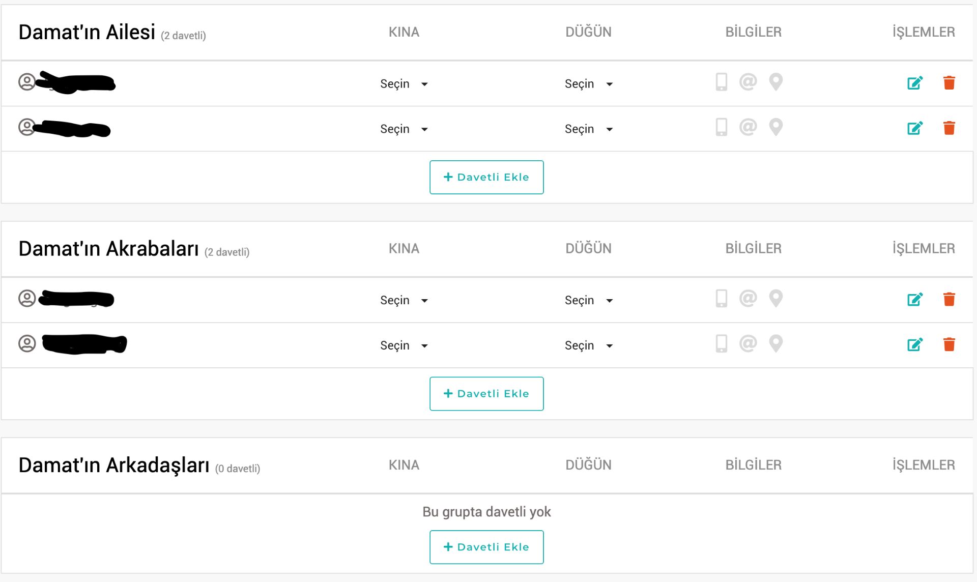The image size is (977, 582).
Task: Open DÜĞÜN Seçin dropdown, second Damat'ın Ailesi guest
Action: pos(589,129)
